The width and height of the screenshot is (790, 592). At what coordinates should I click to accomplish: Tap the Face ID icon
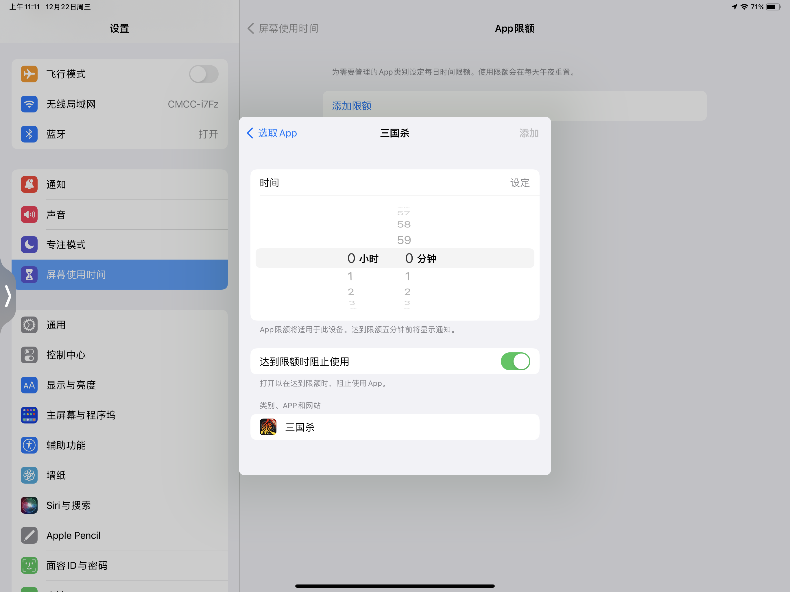29,565
